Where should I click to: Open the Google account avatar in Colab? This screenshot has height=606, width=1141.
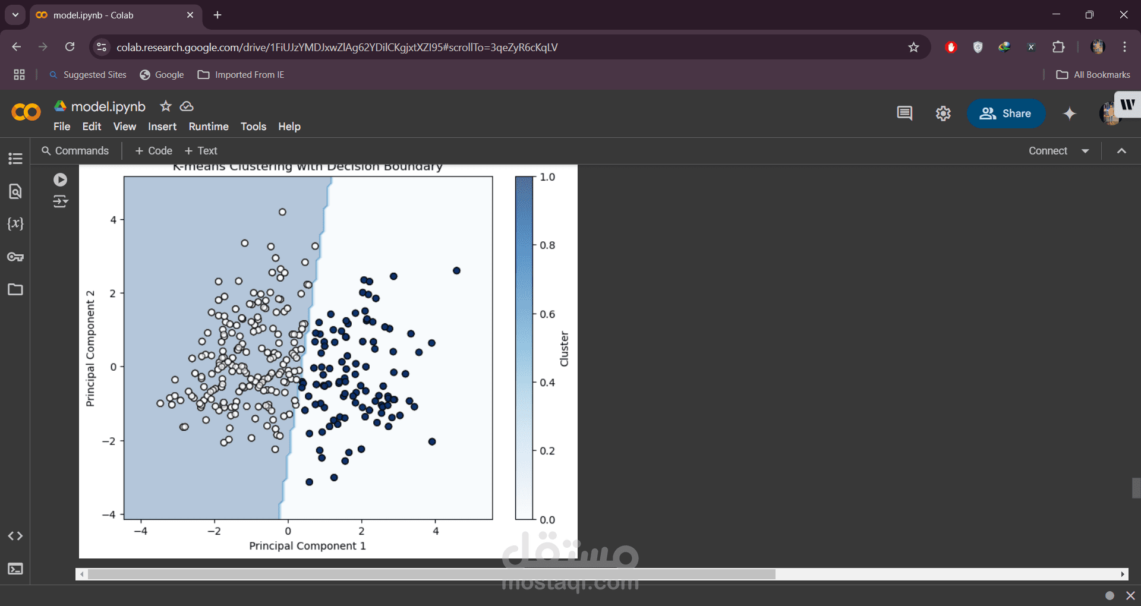tap(1109, 113)
